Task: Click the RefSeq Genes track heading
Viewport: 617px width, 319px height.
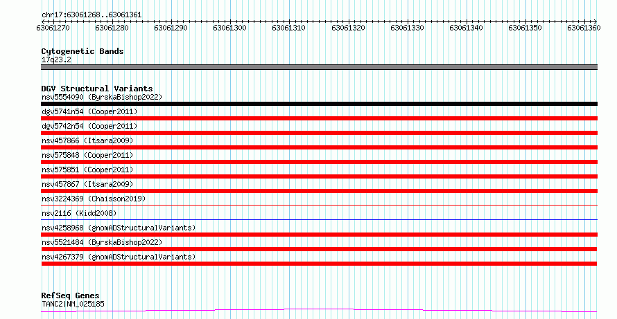Action: [x=71, y=295]
